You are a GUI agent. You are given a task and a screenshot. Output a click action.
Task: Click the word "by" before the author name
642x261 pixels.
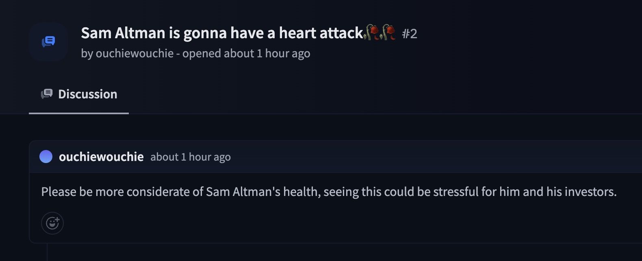point(87,53)
